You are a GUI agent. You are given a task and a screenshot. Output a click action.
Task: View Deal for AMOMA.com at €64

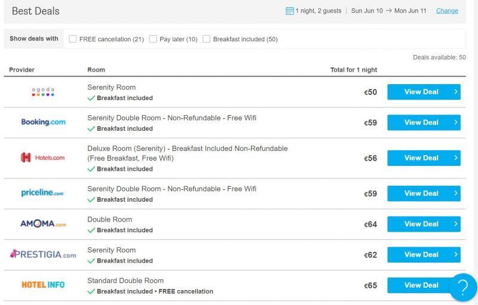point(424,224)
